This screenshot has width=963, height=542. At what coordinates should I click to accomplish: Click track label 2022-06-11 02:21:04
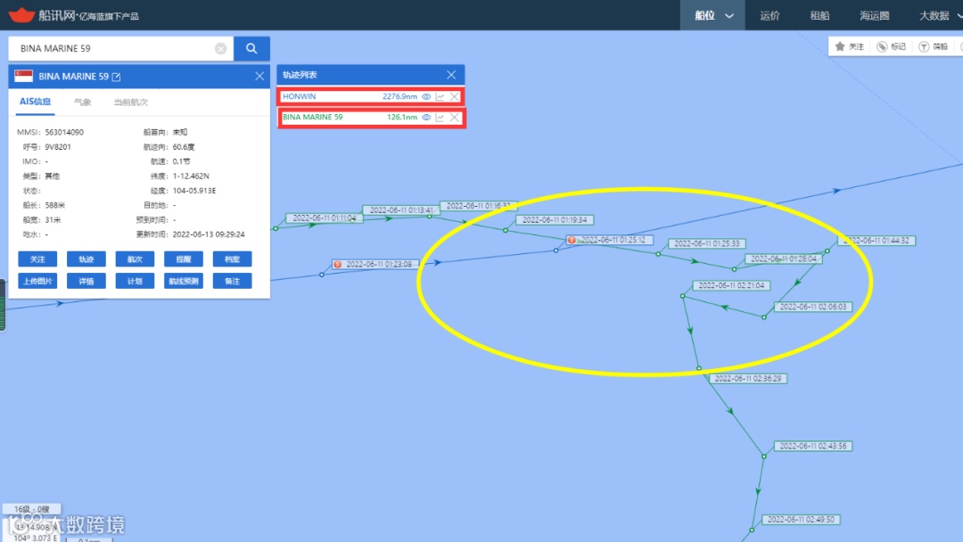pos(731,285)
